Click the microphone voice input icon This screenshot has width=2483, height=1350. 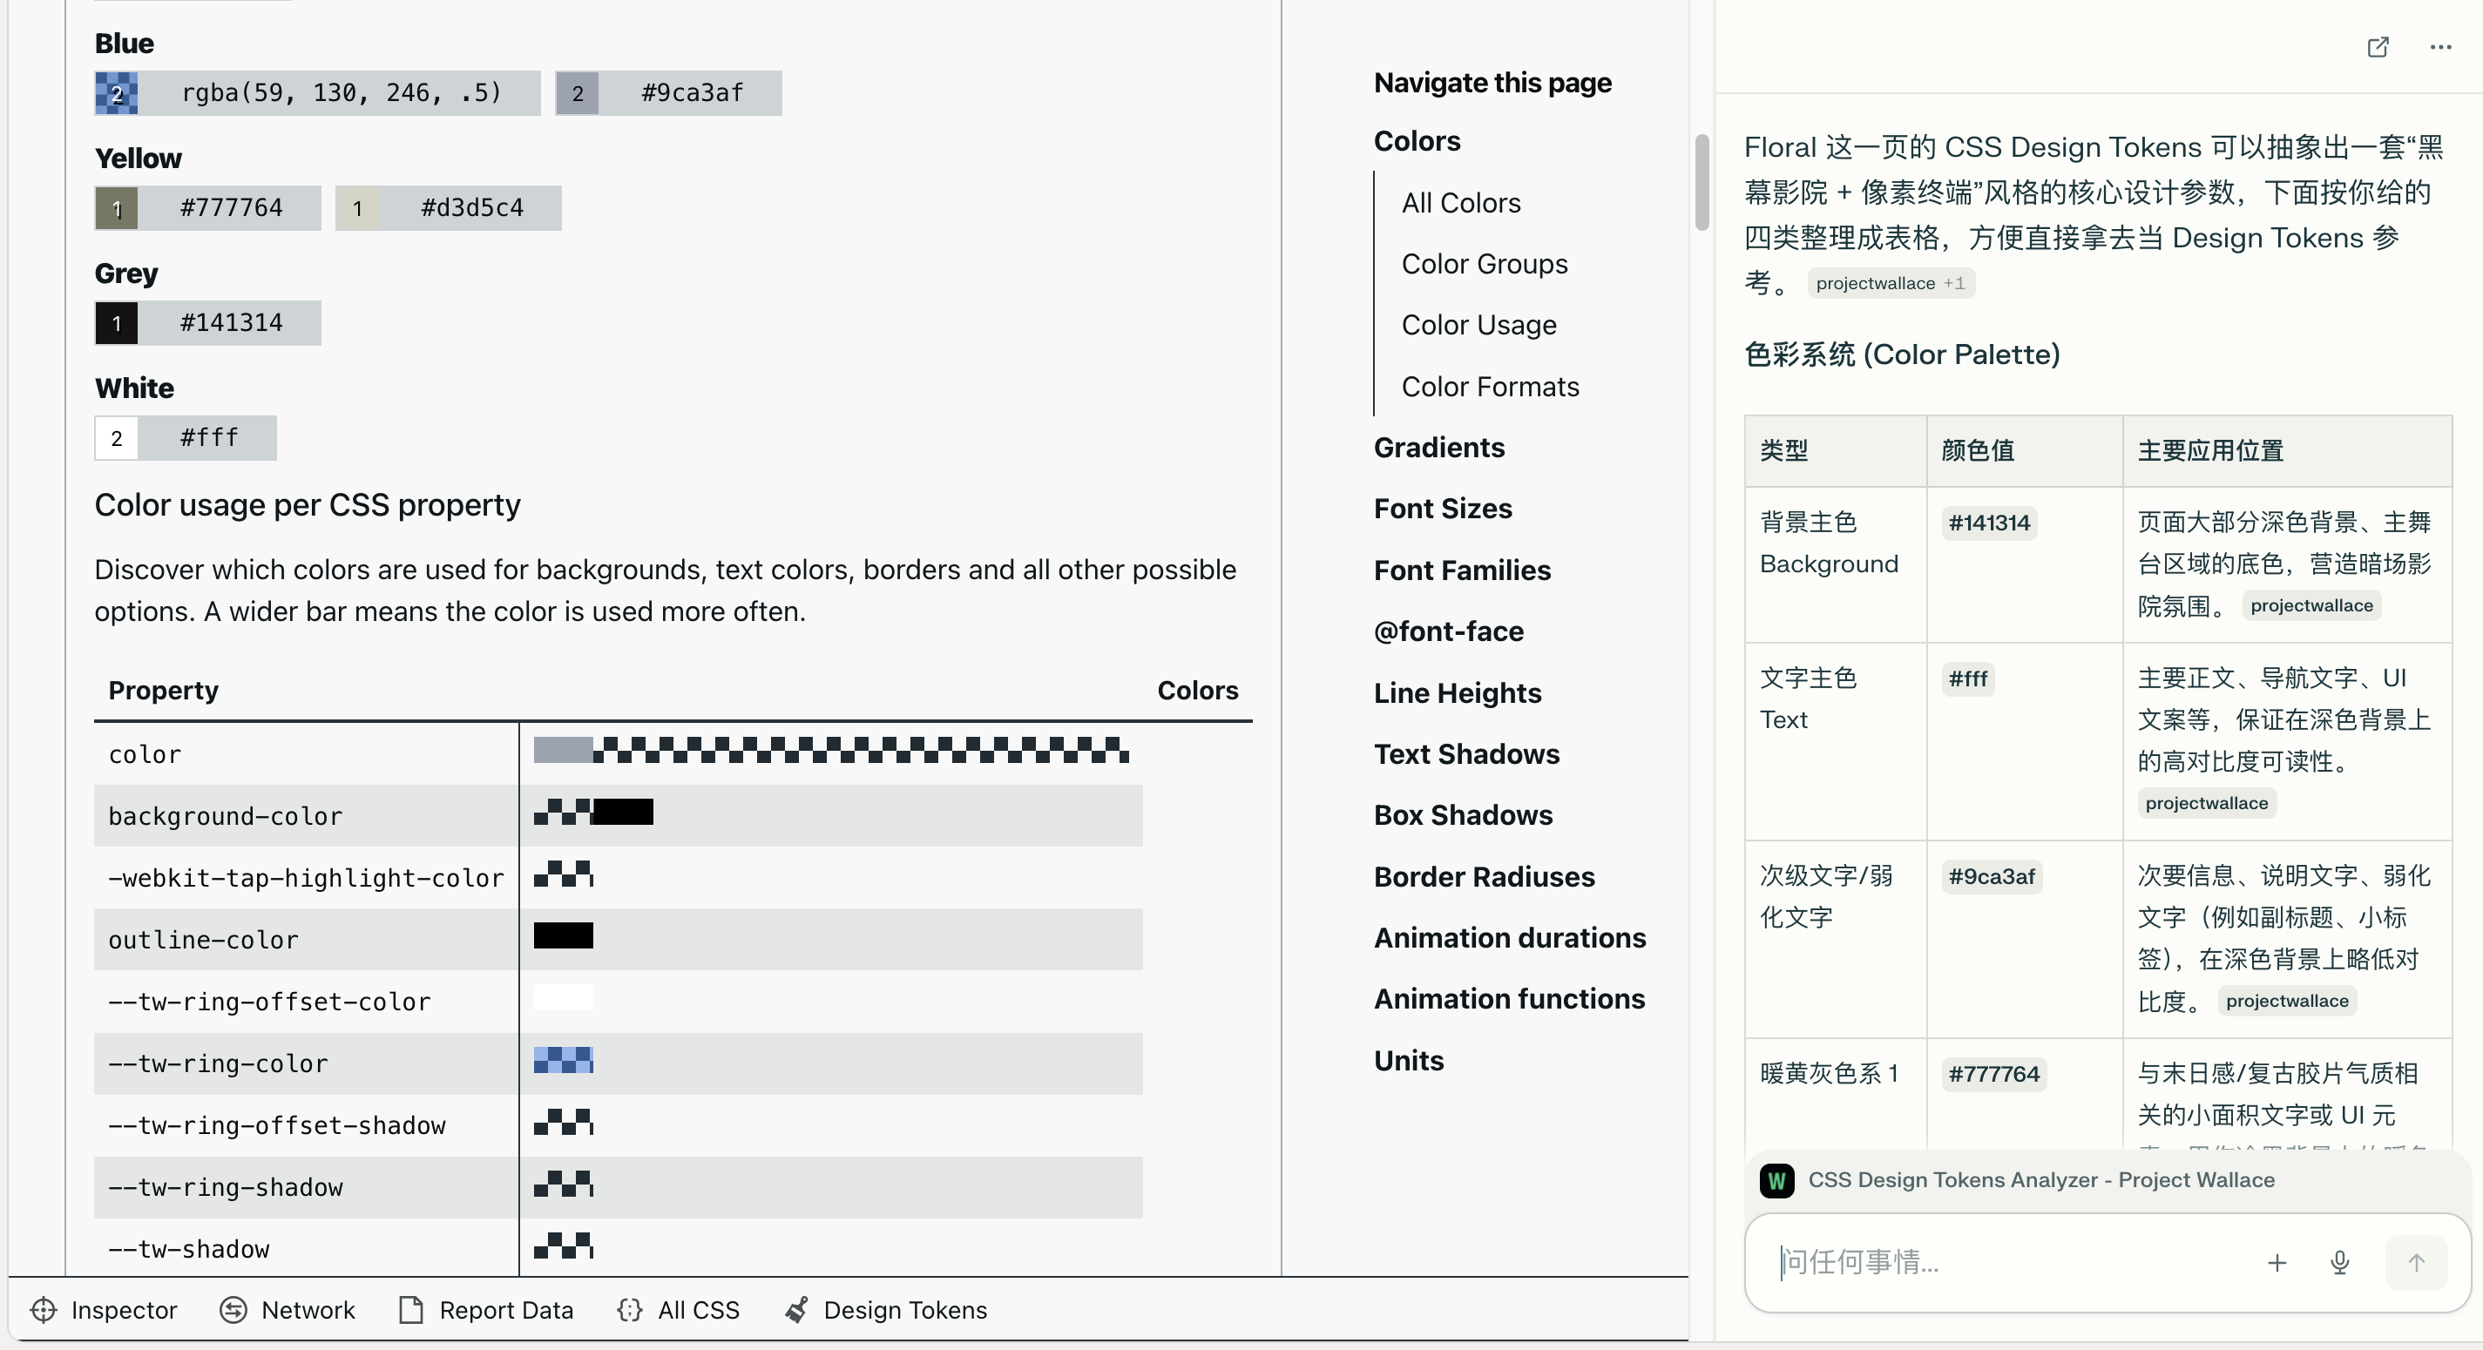pyautogui.click(x=2339, y=1262)
